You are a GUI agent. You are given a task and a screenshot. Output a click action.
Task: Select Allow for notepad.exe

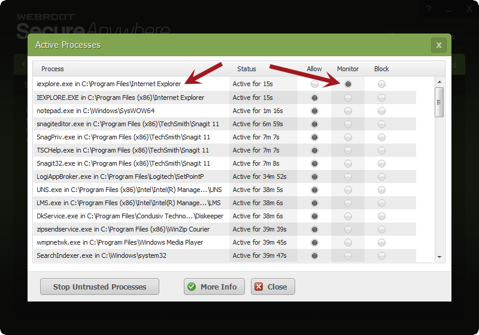pyautogui.click(x=314, y=111)
